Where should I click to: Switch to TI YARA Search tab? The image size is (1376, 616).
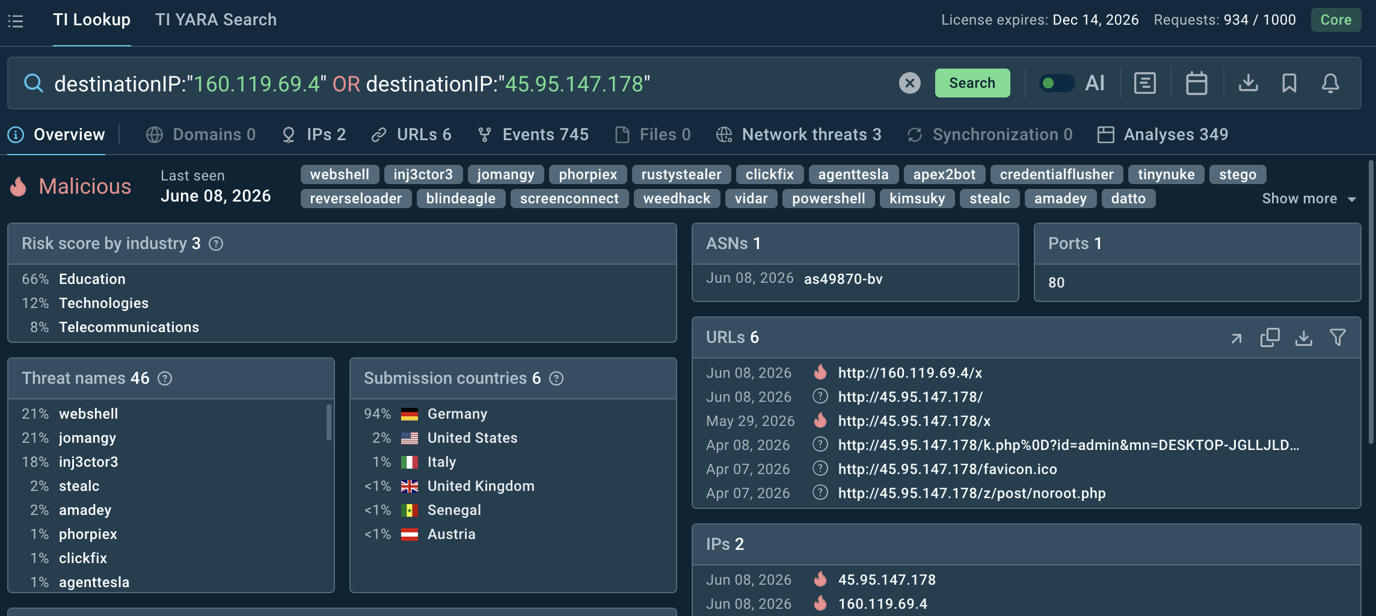[216, 20]
